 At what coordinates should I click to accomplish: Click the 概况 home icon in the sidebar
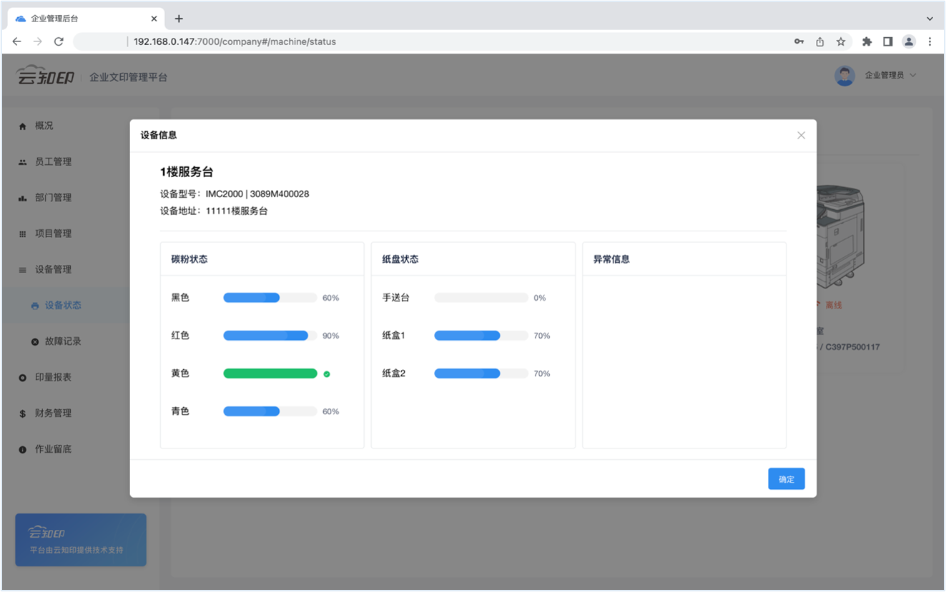pyautogui.click(x=22, y=126)
